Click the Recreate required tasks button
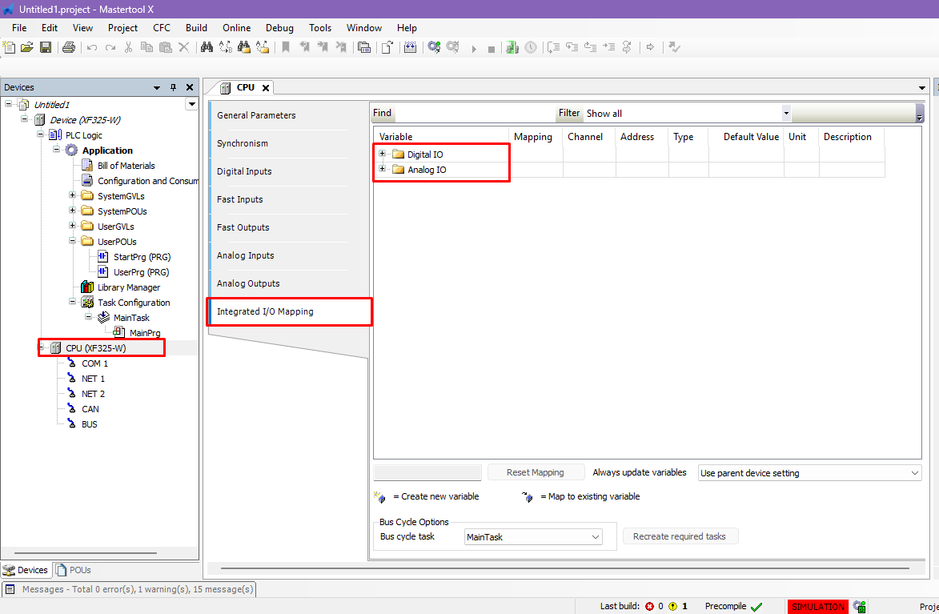 click(x=680, y=536)
